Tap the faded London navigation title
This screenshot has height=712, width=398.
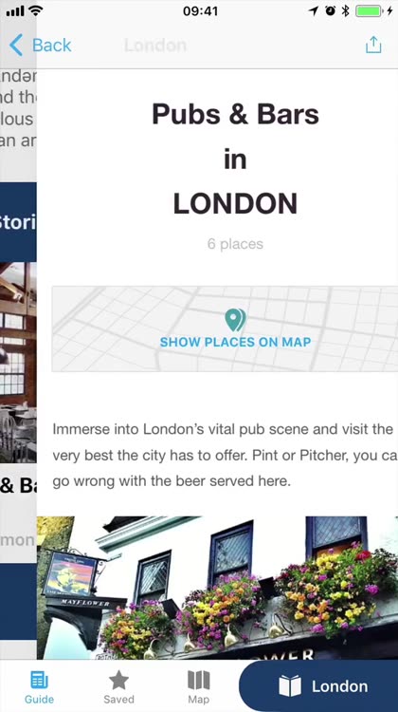(155, 45)
